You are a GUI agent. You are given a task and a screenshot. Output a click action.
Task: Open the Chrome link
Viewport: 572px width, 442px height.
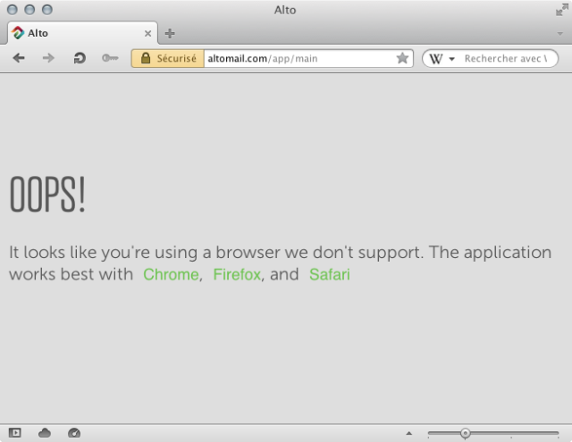[x=171, y=274]
